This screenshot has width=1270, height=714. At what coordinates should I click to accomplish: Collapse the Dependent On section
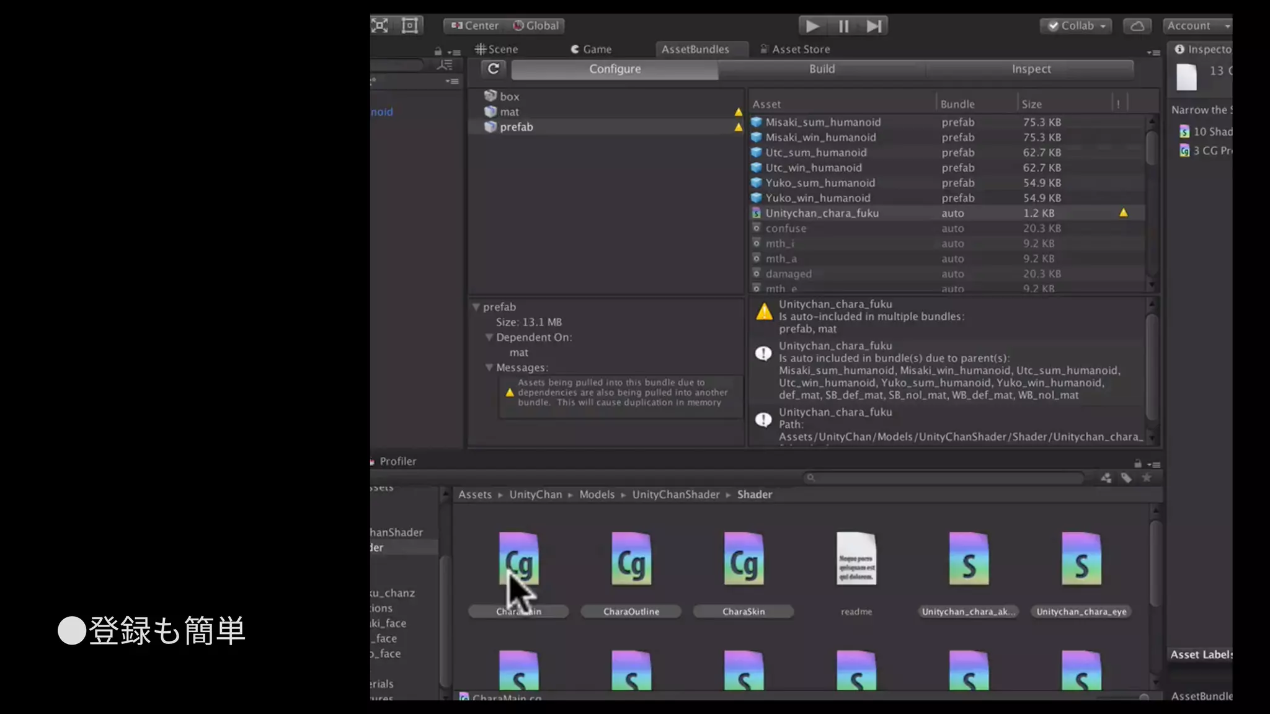(489, 337)
